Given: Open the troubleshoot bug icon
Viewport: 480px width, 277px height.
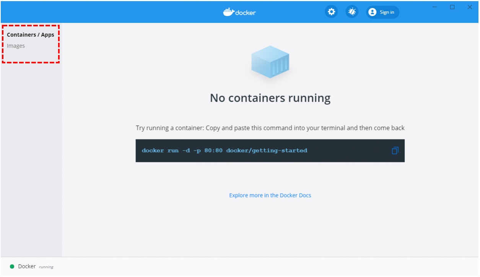Looking at the screenshot, I should [x=352, y=12].
